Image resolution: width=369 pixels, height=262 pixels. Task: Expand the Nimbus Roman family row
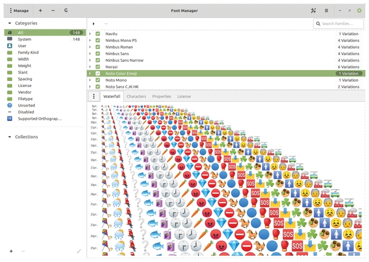tap(90, 47)
